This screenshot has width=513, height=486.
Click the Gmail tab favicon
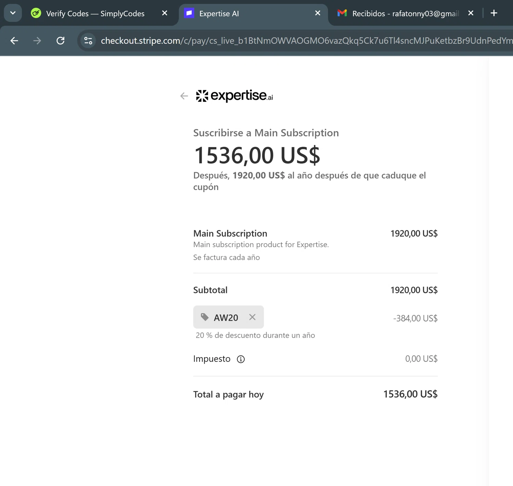coord(342,13)
